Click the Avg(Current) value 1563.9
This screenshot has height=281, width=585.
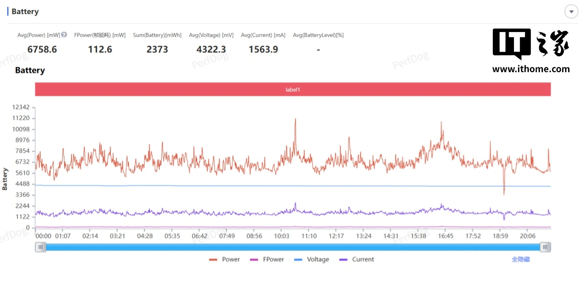coord(263,50)
